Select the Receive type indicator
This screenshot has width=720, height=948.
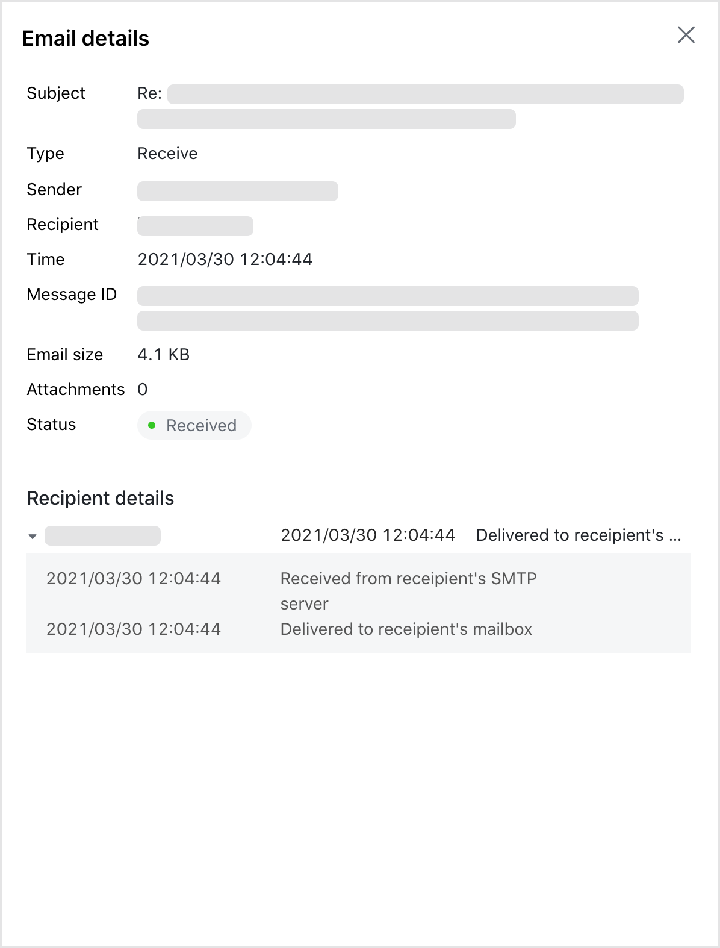pos(167,153)
